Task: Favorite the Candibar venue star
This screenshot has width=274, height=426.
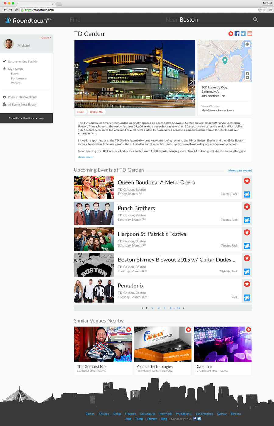Action: (248, 330)
